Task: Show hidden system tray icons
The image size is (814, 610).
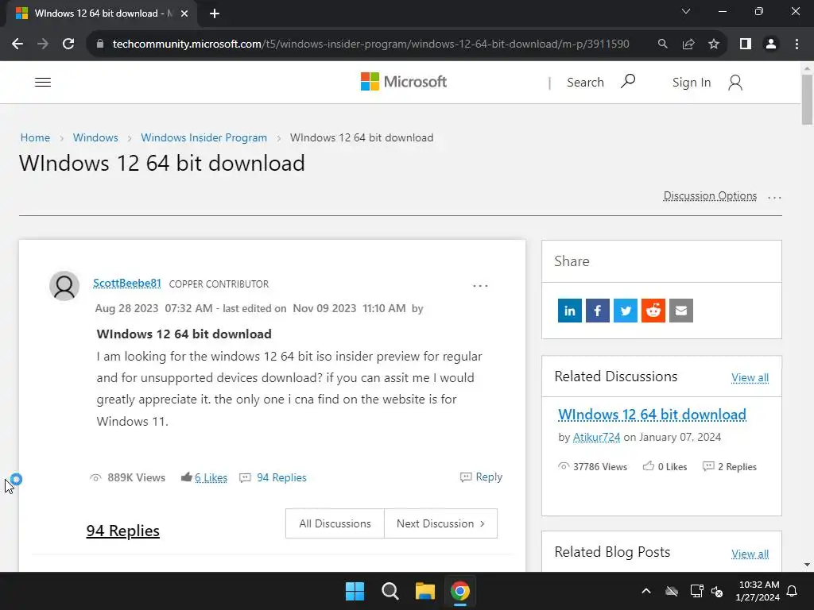Action: 646,591
